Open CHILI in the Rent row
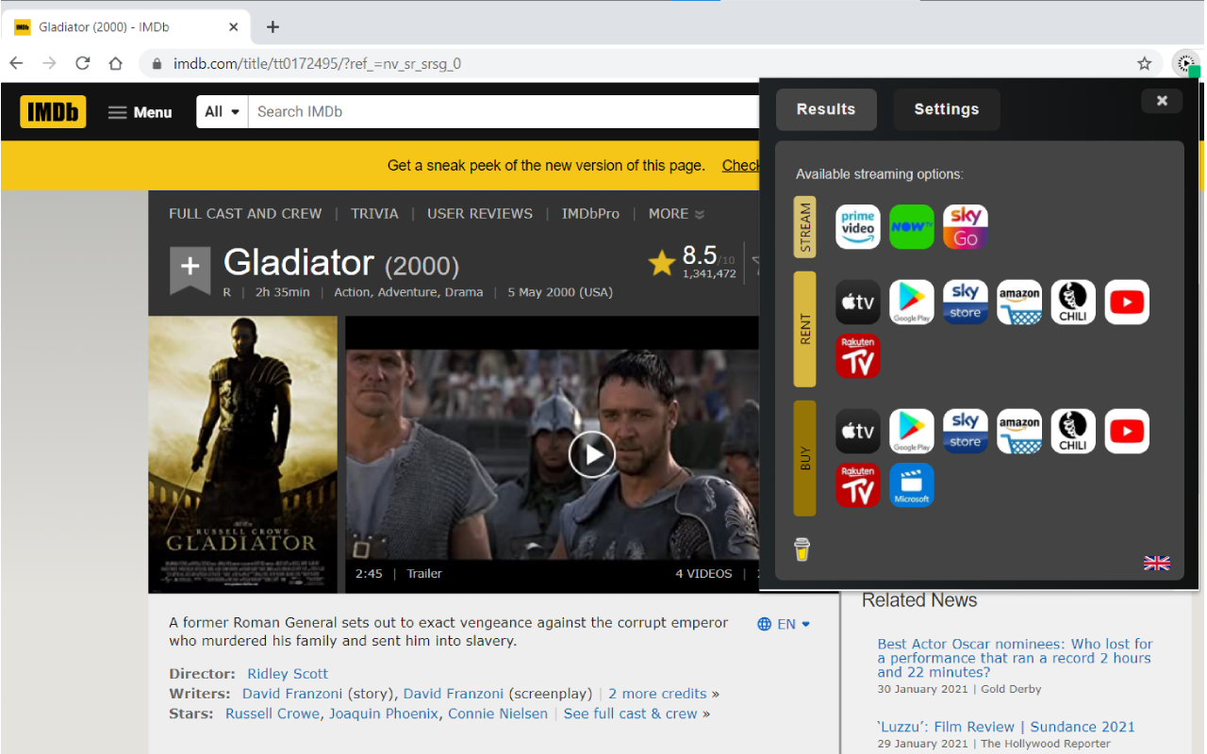The image size is (1207, 754). 1073,303
